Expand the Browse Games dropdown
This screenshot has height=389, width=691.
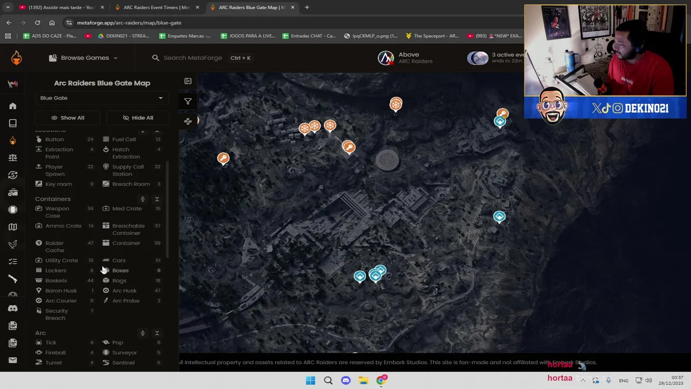pos(83,58)
